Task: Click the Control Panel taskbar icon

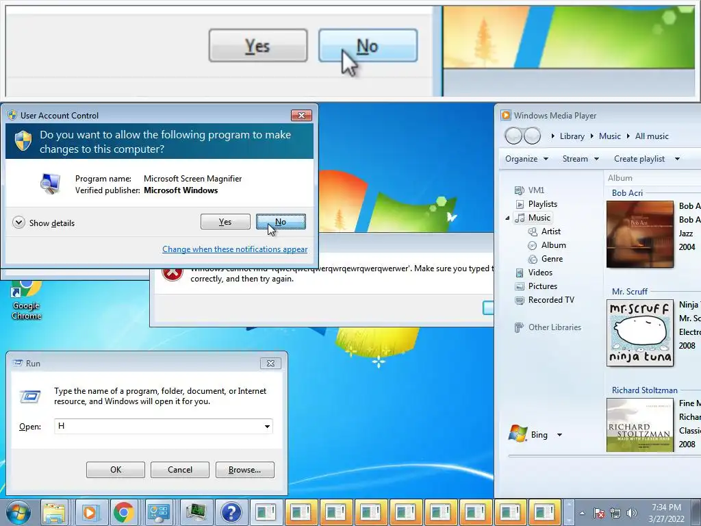Action: (x=159, y=512)
